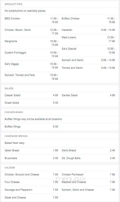120x202 pixels.
Task: Click the Meatball and Cheese calzone
Action: click(74, 182)
